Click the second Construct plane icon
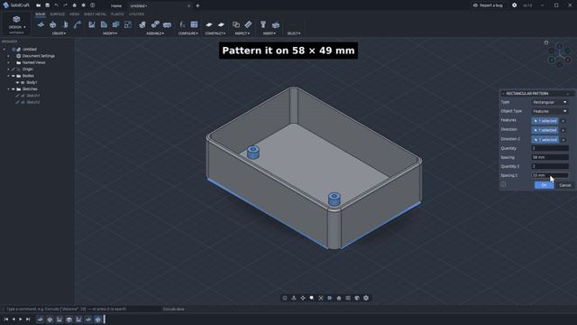This screenshot has height=325, width=577. pyautogui.click(x=221, y=24)
